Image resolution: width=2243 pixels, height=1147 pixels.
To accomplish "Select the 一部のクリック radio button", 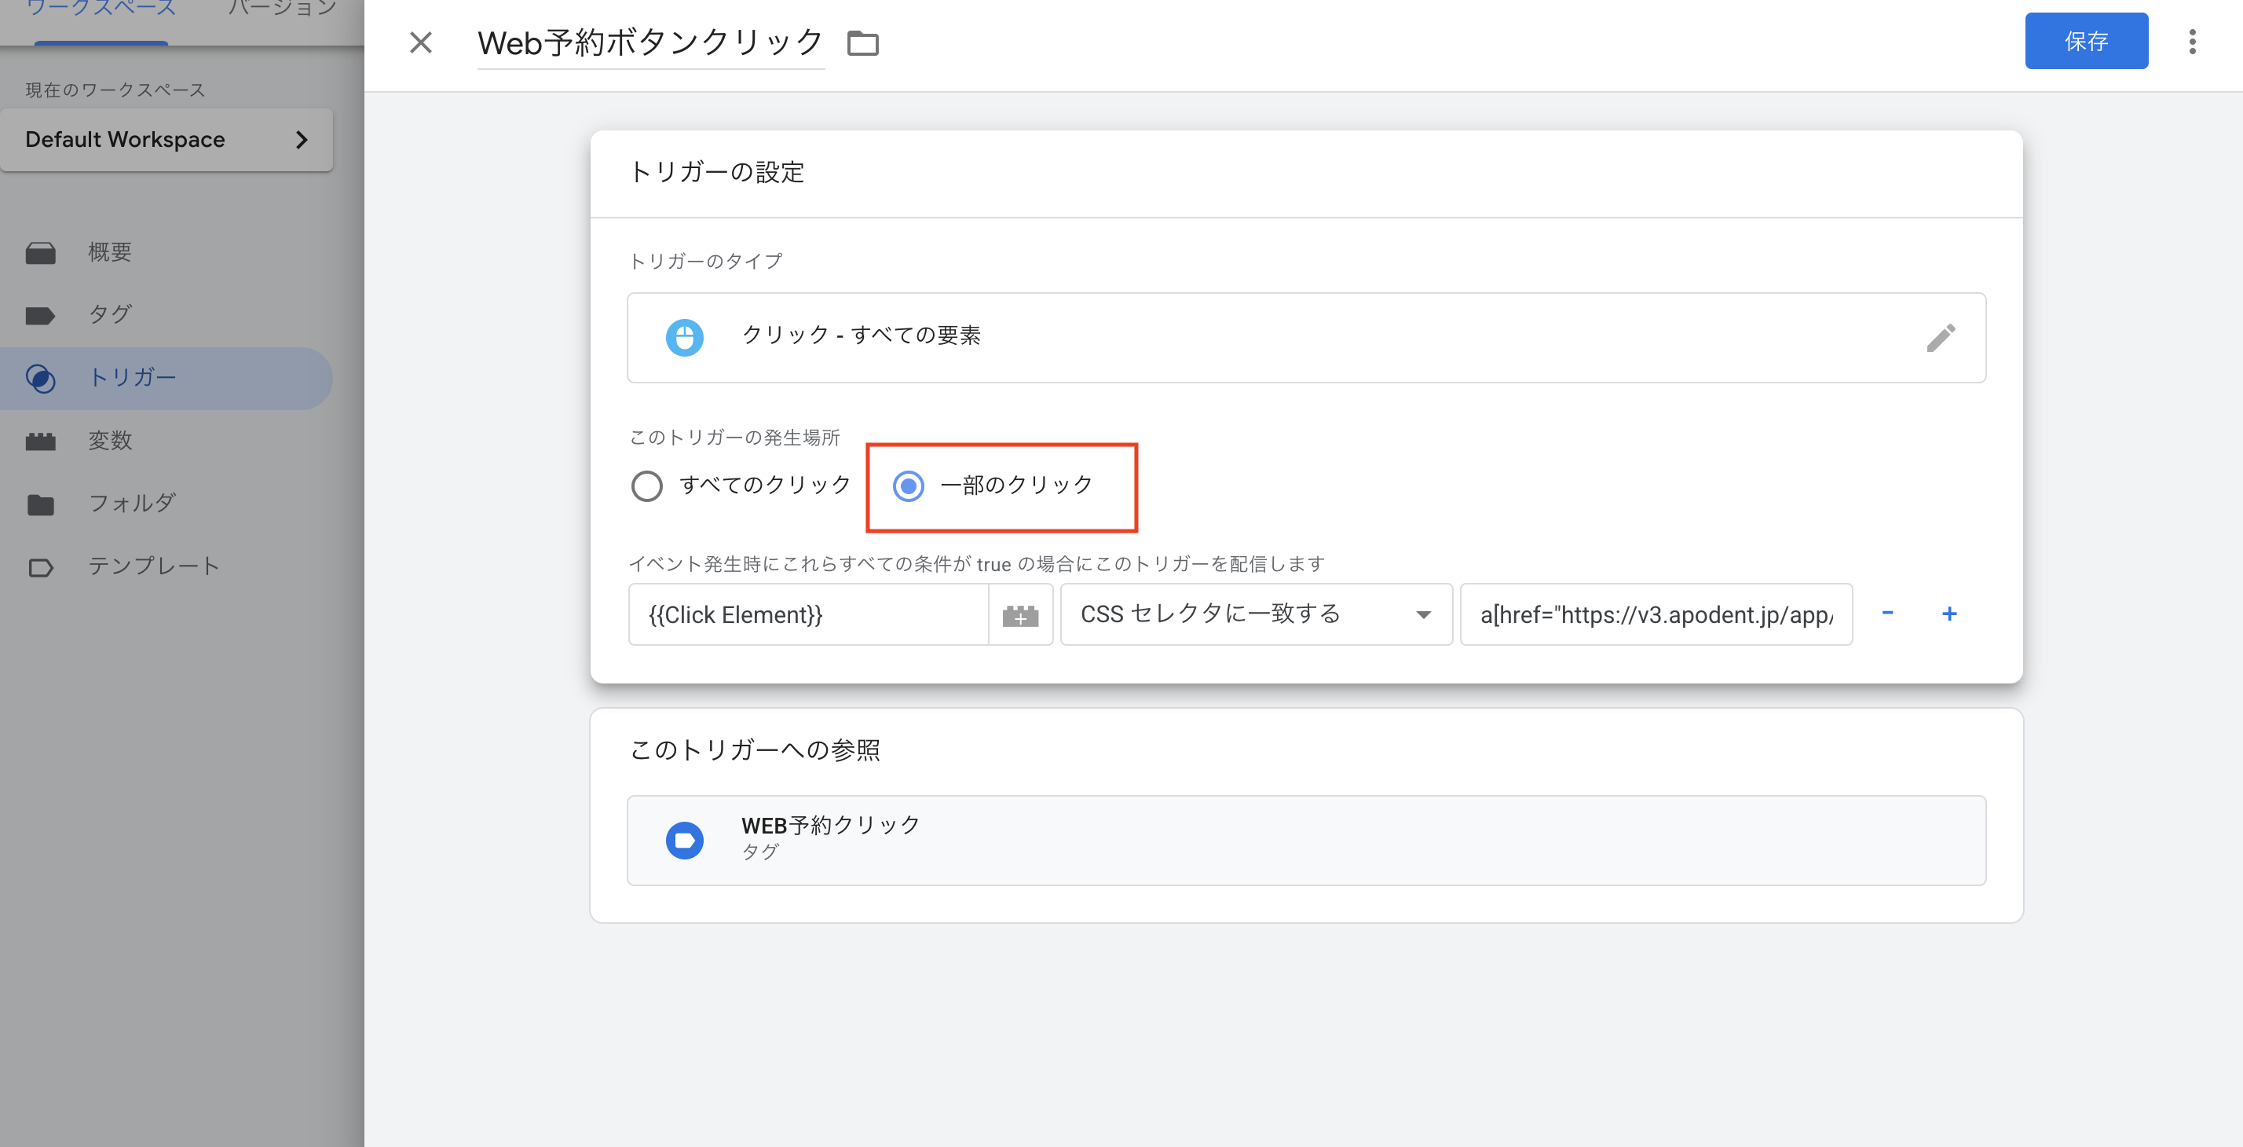I will [x=908, y=486].
